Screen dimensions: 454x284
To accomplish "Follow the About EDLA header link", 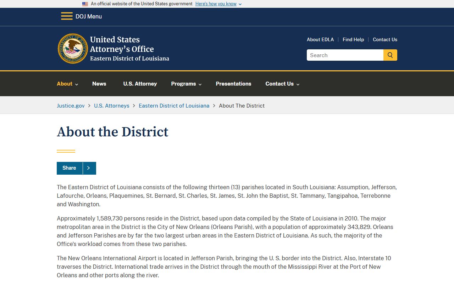I will [x=320, y=39].
